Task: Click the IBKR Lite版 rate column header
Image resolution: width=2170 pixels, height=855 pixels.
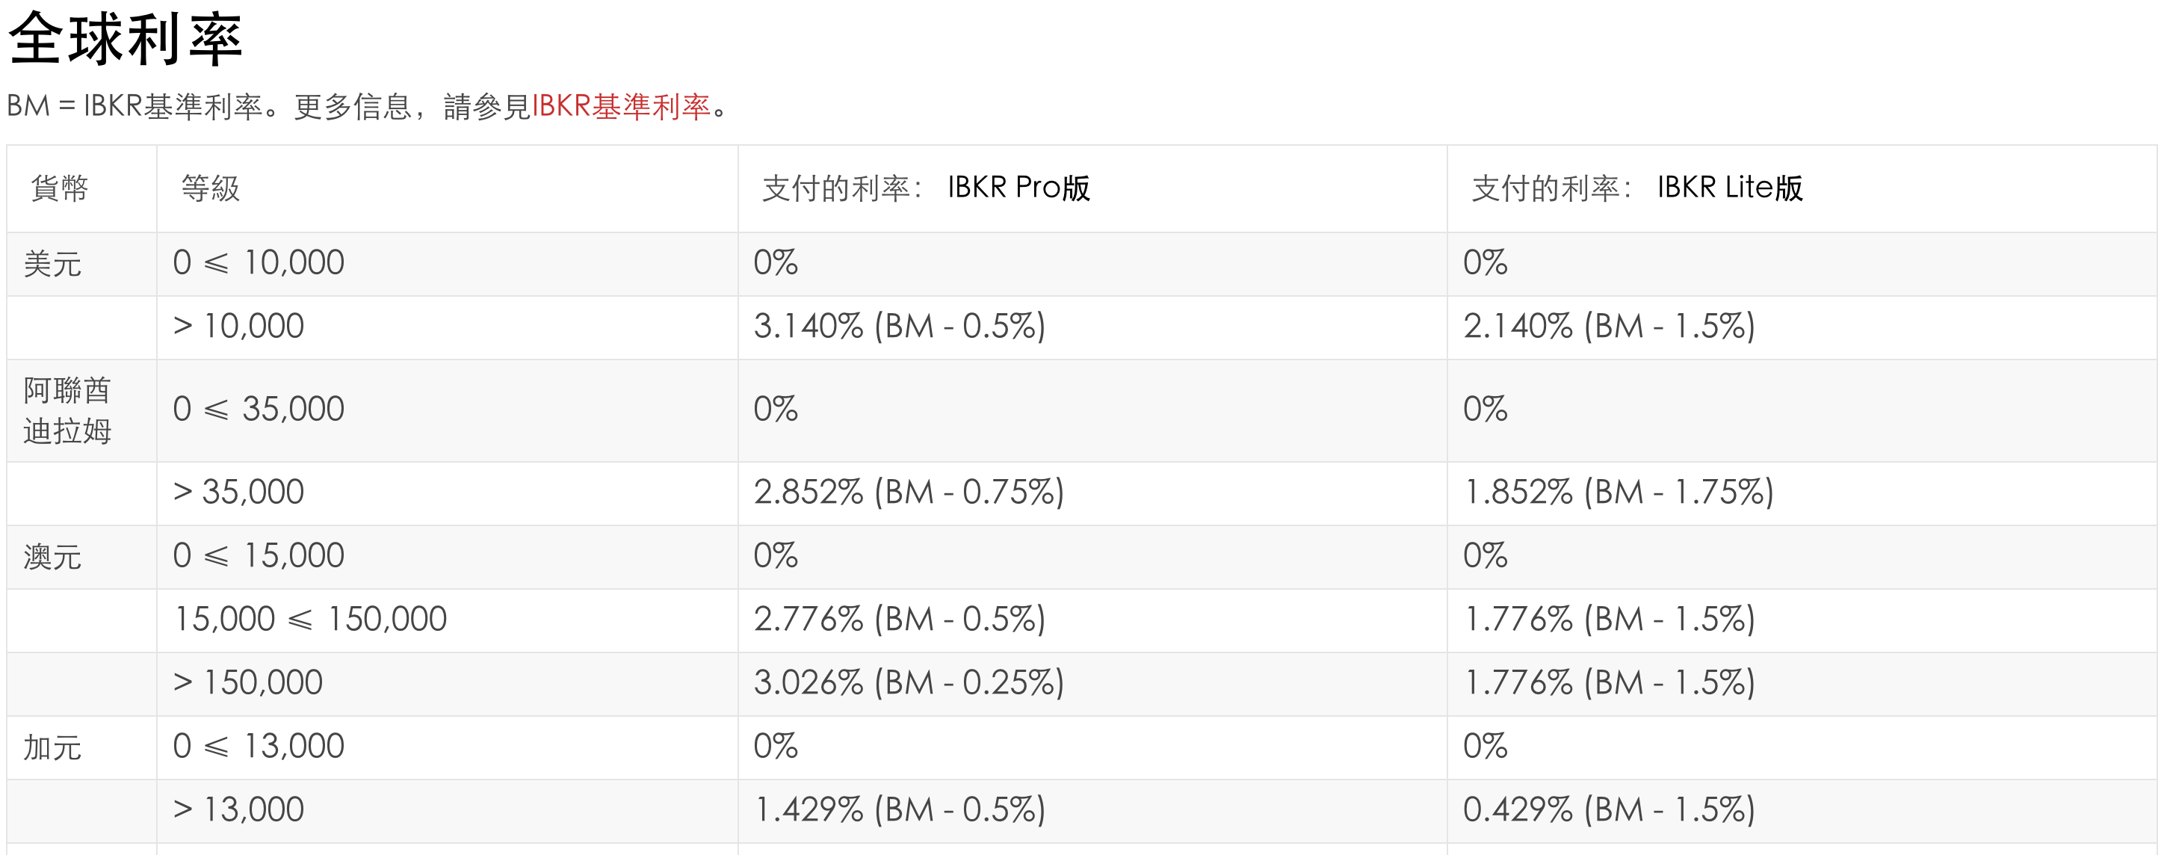Action: (x=1636, y=188)
